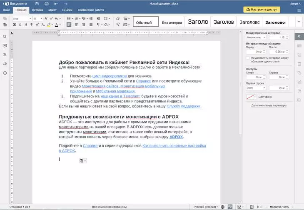Click the fit to page icon in status bar
Viewport: 304px width, 210px height.
click(252, 207)
